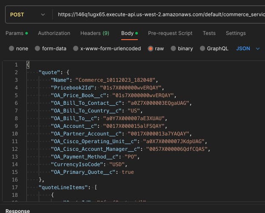The width and height of the screenshot is (265, 213).
Task: Switch to the Params tab
Action: point(17,33)
